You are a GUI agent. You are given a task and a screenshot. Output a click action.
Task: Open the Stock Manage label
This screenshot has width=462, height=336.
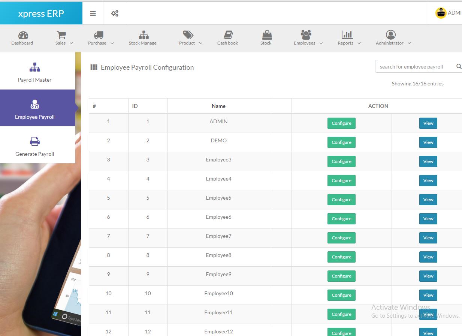[143, 43]
